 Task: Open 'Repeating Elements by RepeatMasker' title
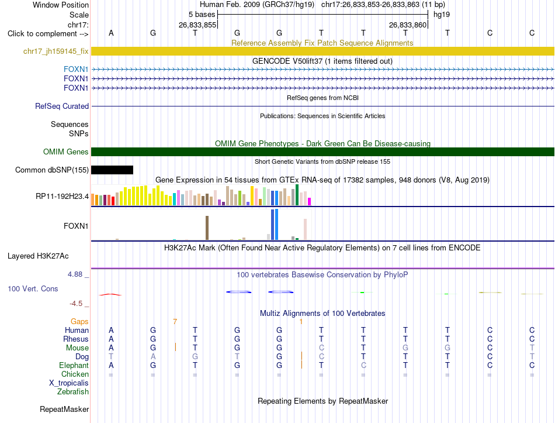coord(322,401)
